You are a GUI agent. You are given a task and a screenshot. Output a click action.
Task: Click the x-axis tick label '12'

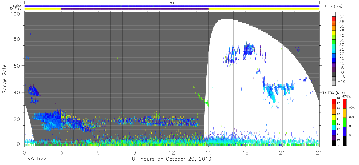click(172, 152)
